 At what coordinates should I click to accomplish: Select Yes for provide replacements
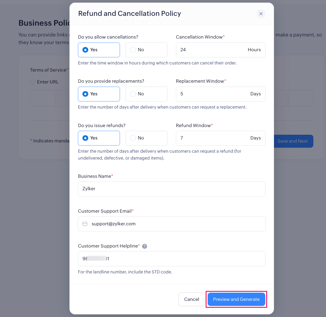(x=99, y=94)
